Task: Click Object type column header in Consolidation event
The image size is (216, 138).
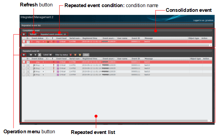Action: click(194, 38)
